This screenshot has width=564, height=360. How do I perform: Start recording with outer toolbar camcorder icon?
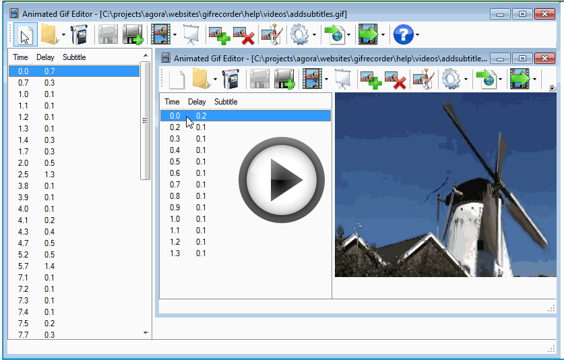pos(79,35)
